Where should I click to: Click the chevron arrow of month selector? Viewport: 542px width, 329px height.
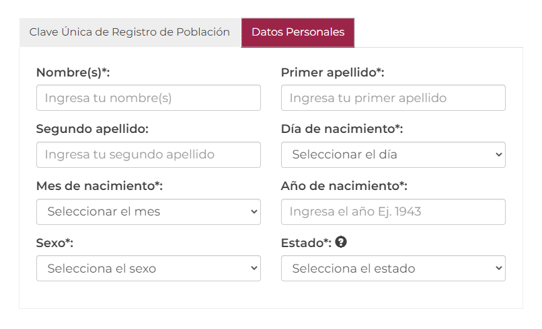click(x=254, y=211)
